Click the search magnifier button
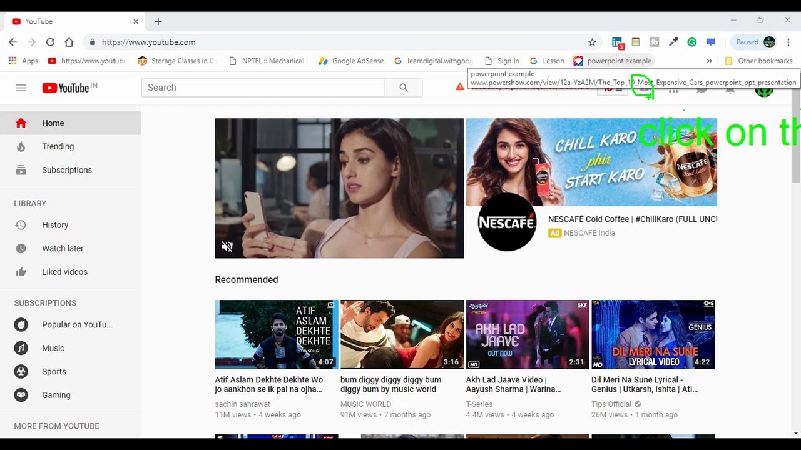The image size is (801, 450). [x=404, y=87]
